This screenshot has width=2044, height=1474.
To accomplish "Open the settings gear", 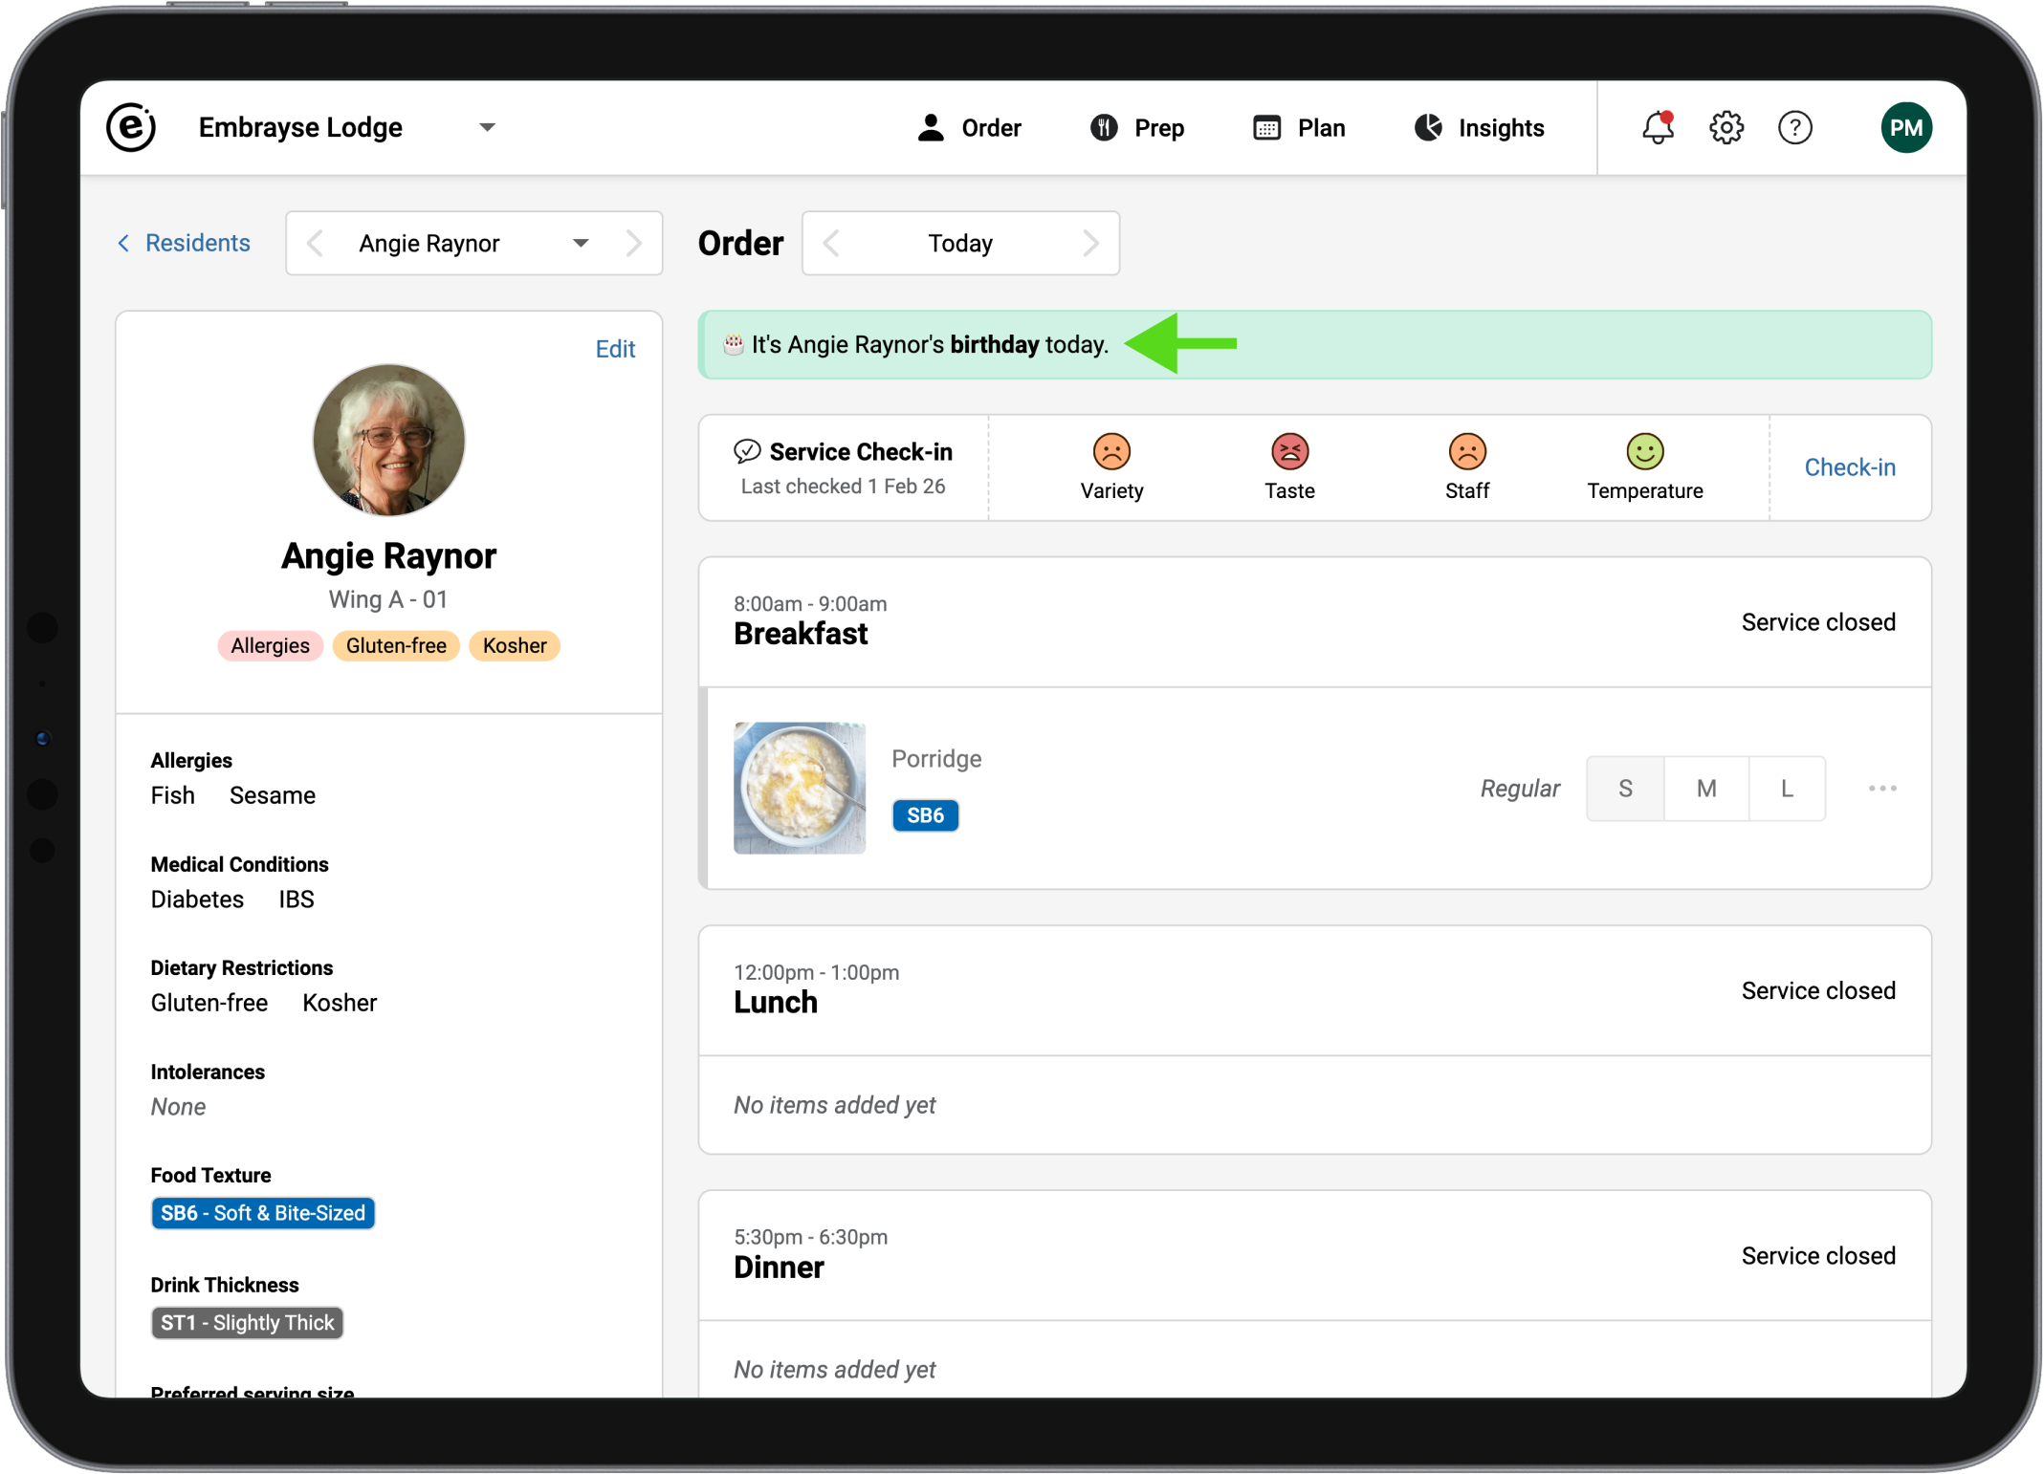I will point(1726,127).
